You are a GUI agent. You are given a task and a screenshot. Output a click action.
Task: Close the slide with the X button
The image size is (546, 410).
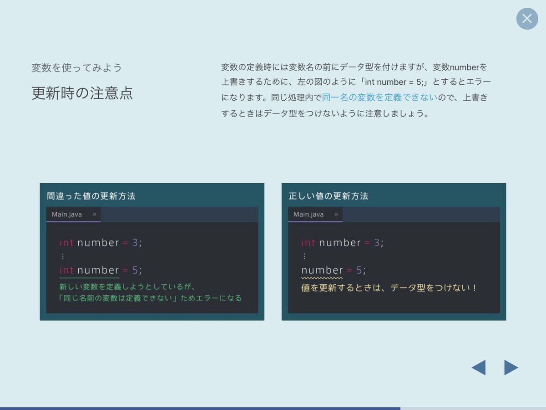[527, 19]
